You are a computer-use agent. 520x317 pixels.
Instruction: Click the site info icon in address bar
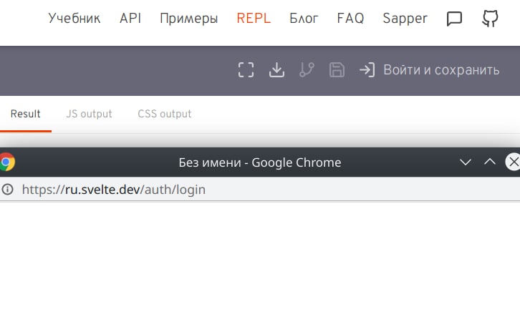point(7,190)
